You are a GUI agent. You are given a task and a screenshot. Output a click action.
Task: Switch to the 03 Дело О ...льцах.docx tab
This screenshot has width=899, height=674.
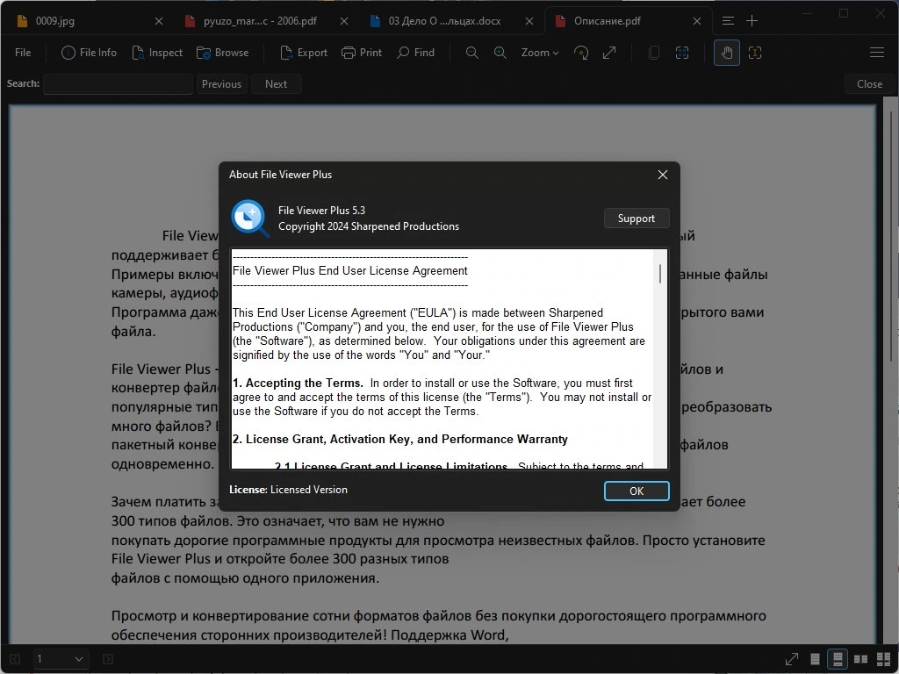(445, 21)
